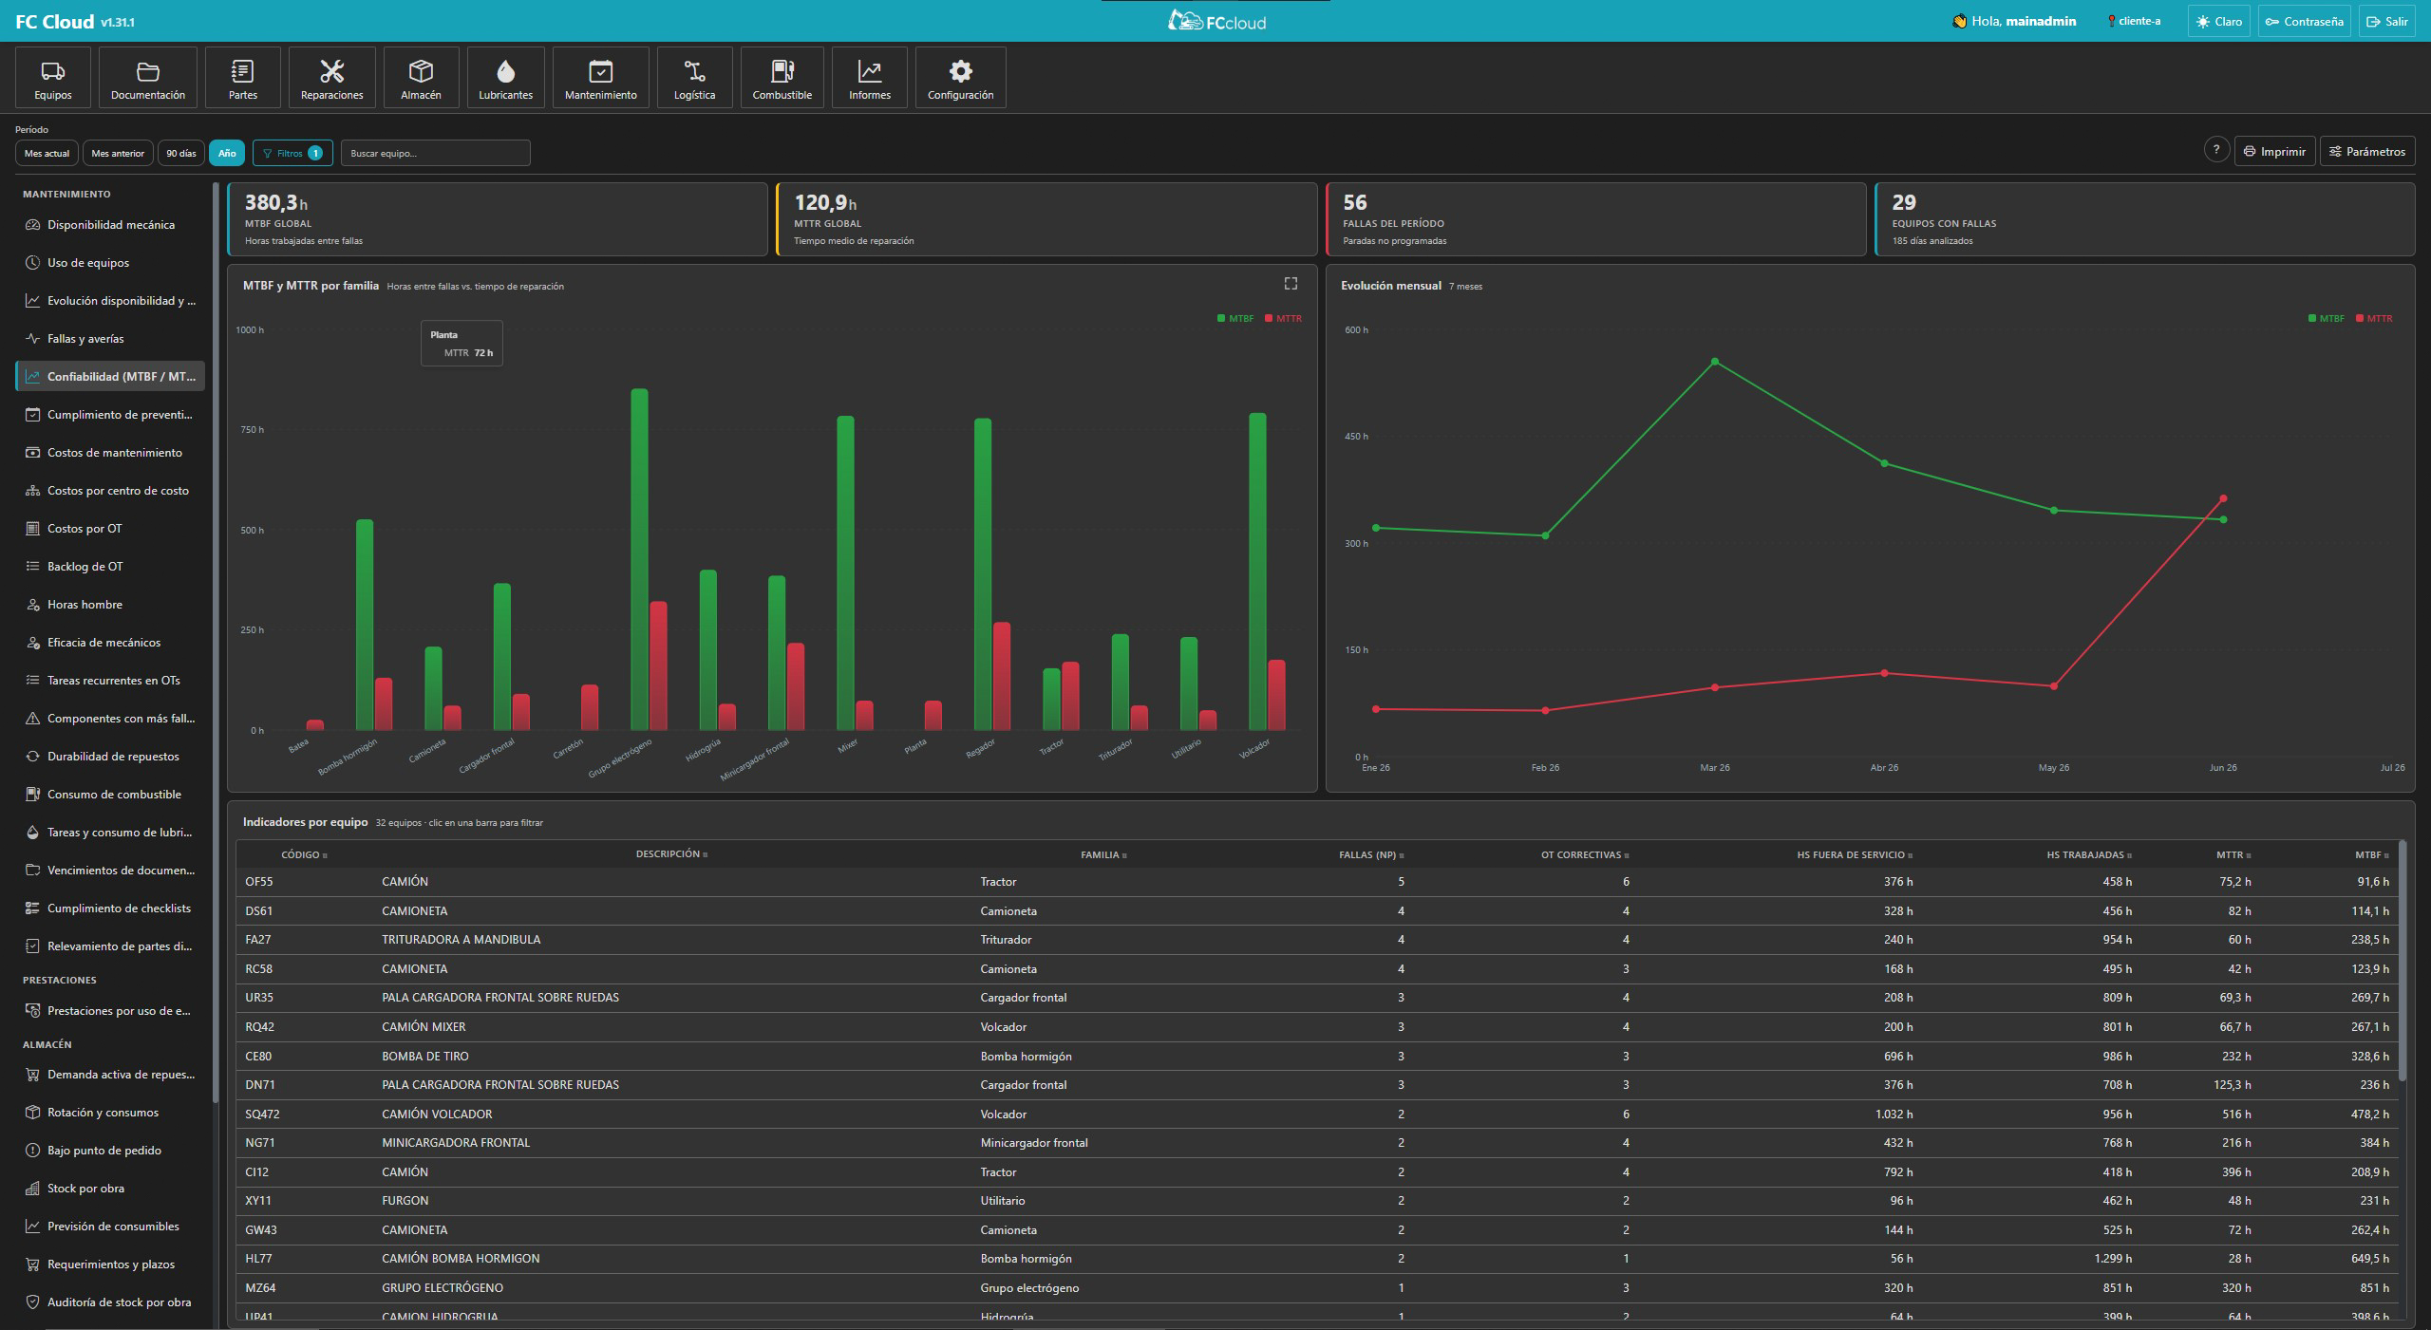Viewport: 2431px width, 1330px height.
Task: Sort table by MTBF column header
Action: 2370,855
